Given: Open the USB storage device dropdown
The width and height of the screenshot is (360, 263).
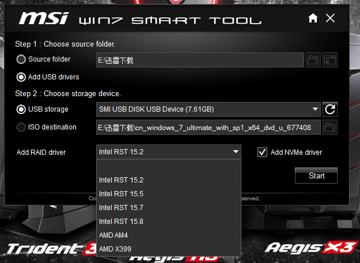Looking at the screenshot, I should 209,109.
